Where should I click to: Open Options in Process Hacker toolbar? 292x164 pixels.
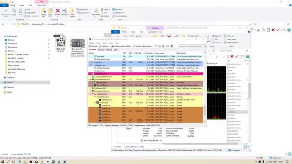[104, 46]
